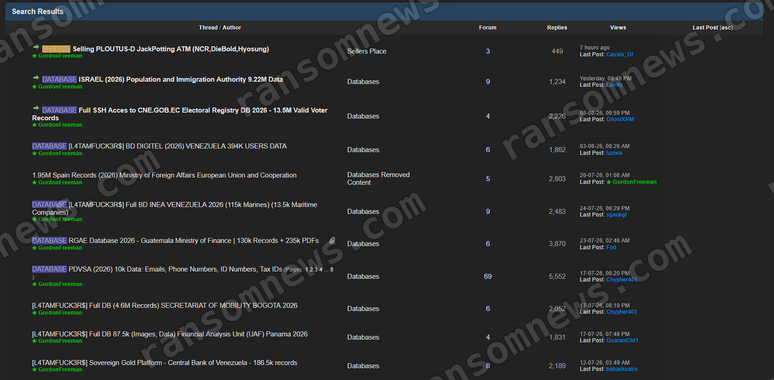This screenshot has height=380, width=774.
Task: View last poster GuaraniOld1's profile
Action: (622, 341)
